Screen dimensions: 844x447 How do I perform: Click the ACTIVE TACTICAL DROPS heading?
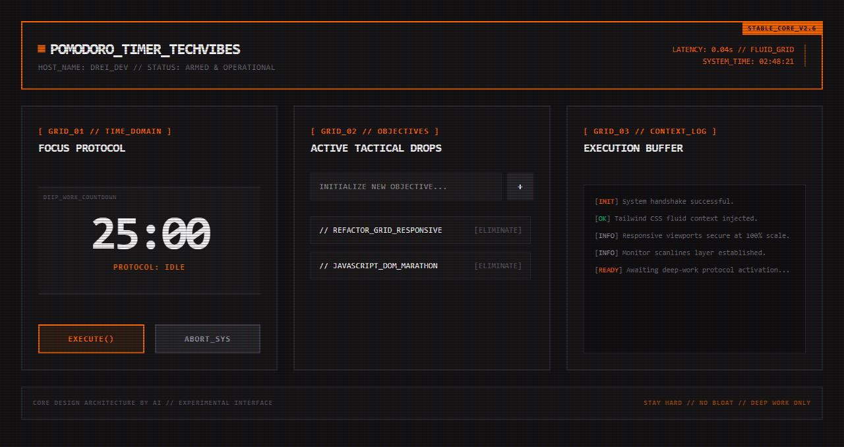[376, 148]
